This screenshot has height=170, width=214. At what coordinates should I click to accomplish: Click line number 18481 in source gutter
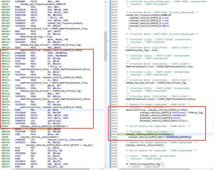pos(114,132)
